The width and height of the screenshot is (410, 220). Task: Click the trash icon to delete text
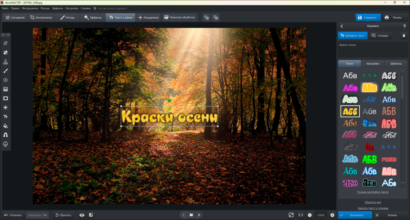point(404,35)
